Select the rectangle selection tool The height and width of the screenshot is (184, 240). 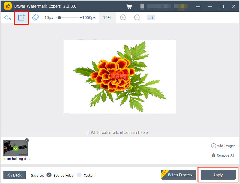[x=21, y=17]
